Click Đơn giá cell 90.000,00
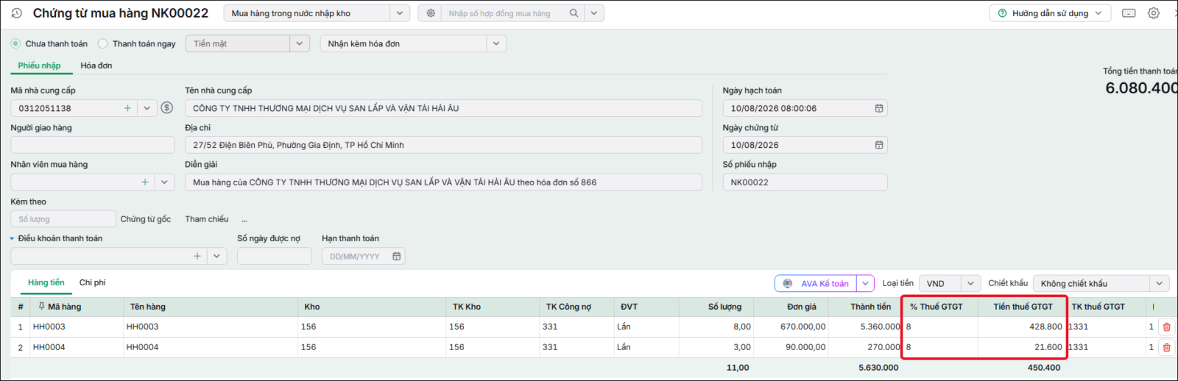The width and height of the screenshot is (1178, 381). pos(791,347)
